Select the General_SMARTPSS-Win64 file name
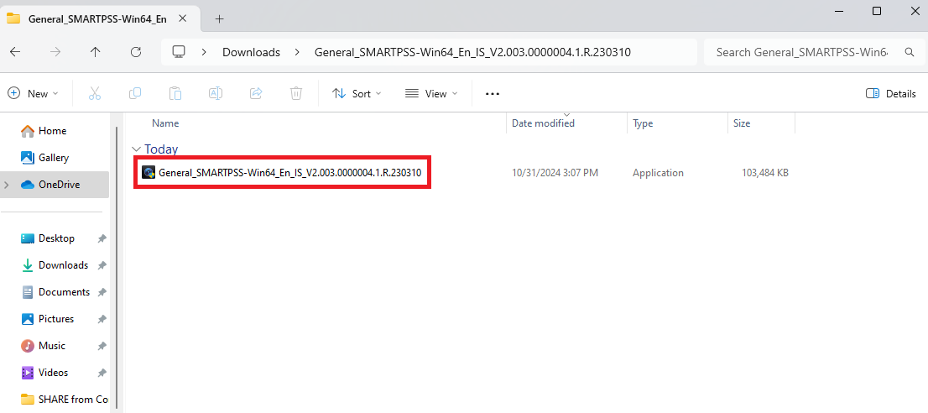 pyautogui.click(x=290, y=173)
